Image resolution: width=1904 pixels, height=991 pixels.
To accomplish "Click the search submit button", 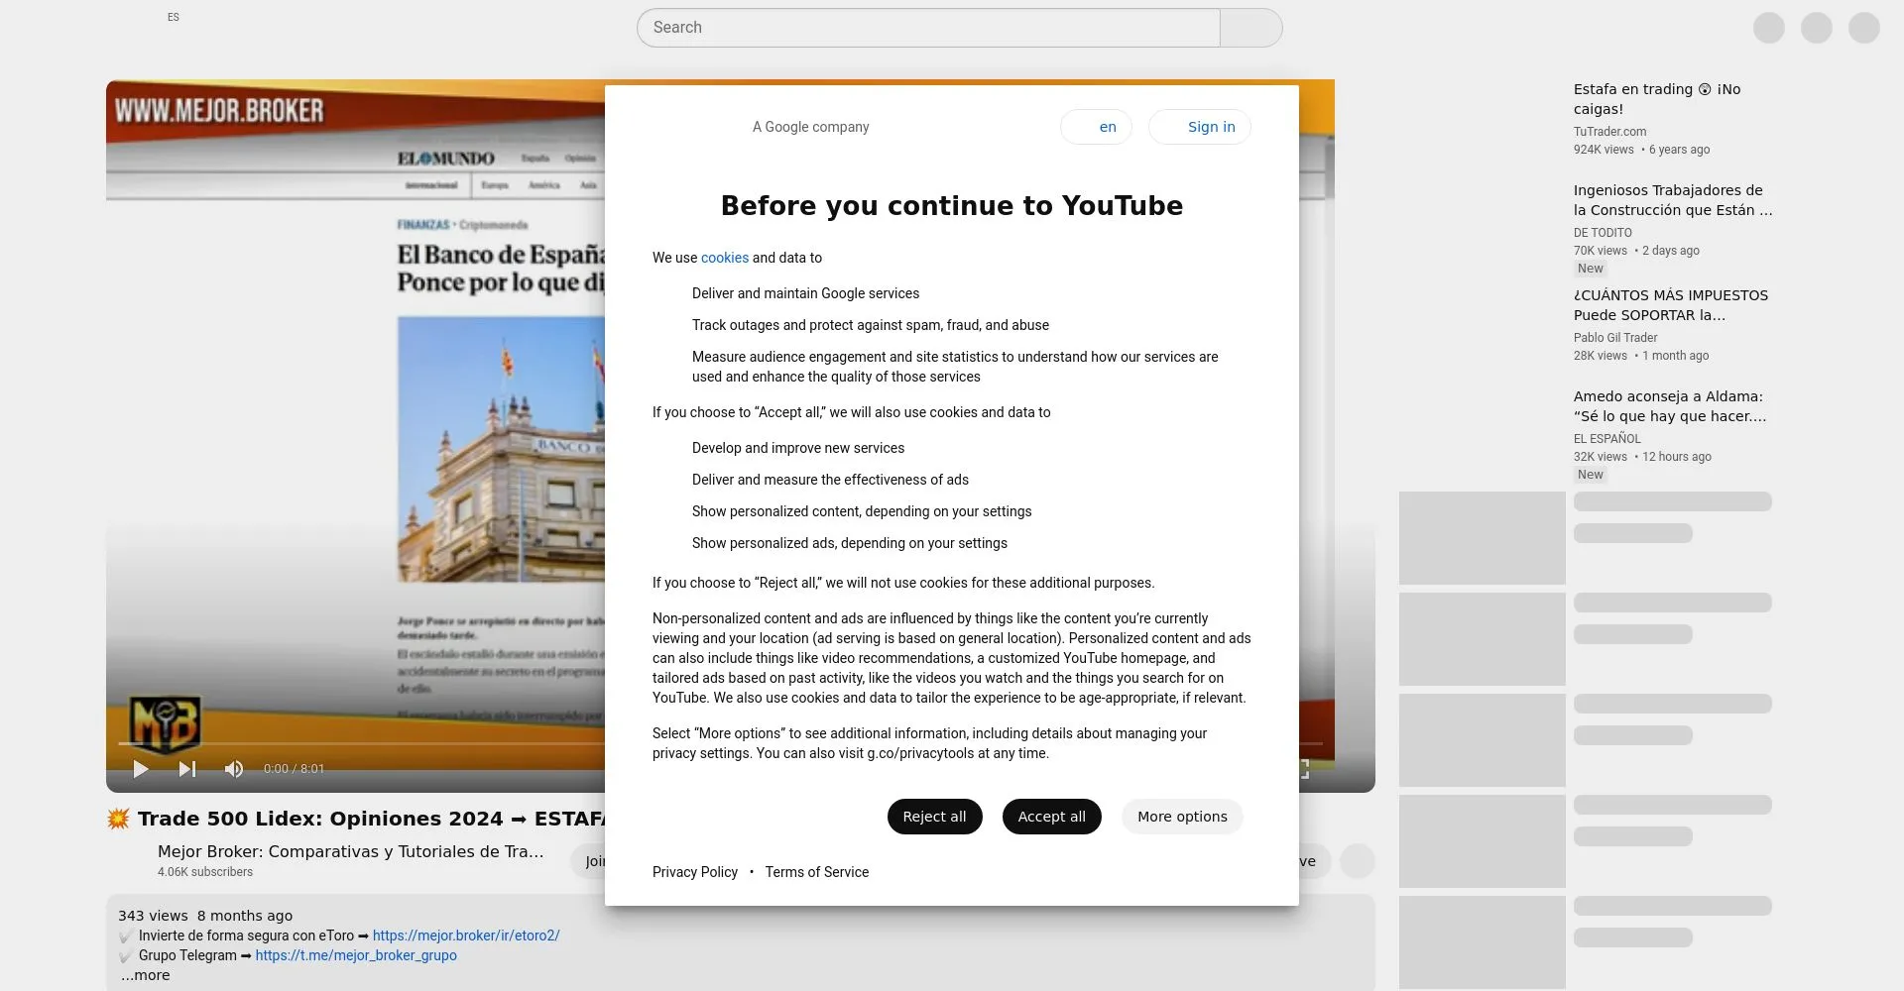I will coord(1250,28).
